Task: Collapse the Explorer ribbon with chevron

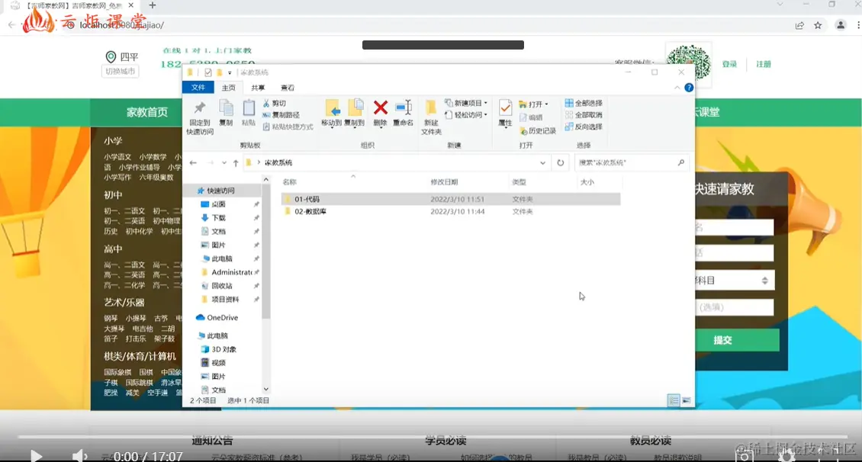Action: click(677, 88)
